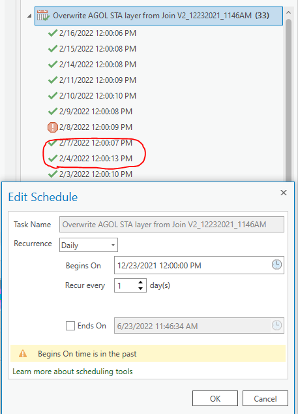The height and width of the screenshot is (414, 298).
Task: Click the green checkmark for 2/16/2022 run
Action: (x=53, y=33)
